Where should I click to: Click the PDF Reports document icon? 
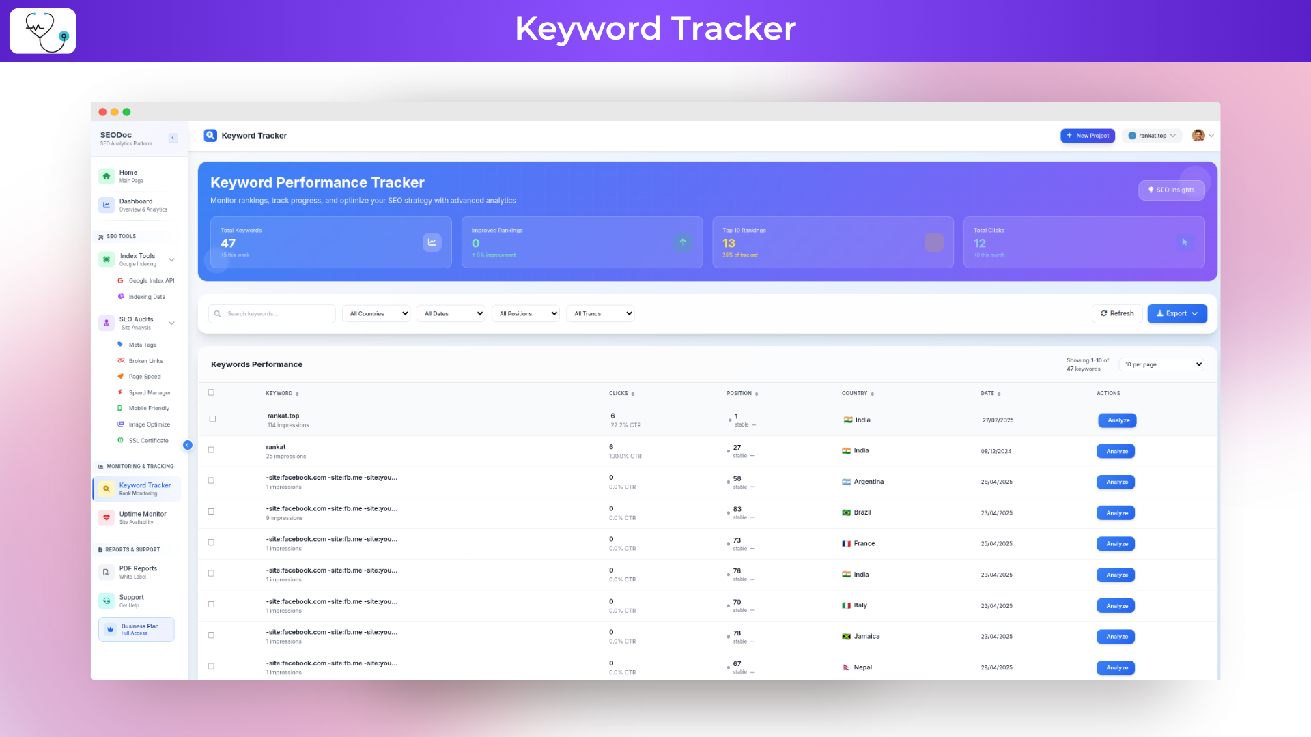pyautogui.click(x=107, y=572)
